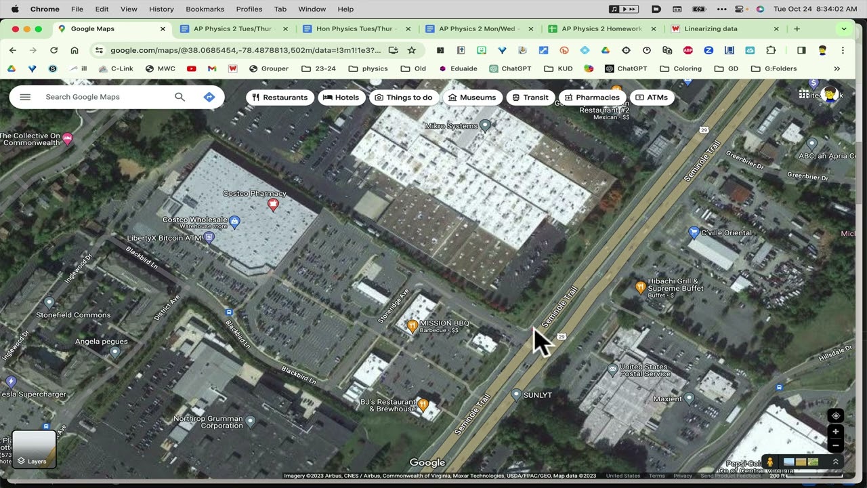
Task: Click the SUNLYT map pin
Action: point(516,394)
